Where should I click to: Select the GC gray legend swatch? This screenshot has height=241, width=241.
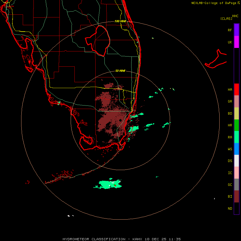point(236,184)
